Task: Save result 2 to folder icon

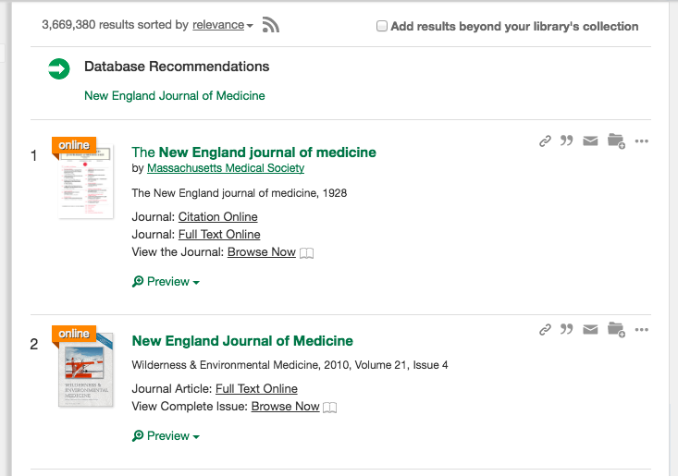Action: pyautogui.click(x=616, y=329)
